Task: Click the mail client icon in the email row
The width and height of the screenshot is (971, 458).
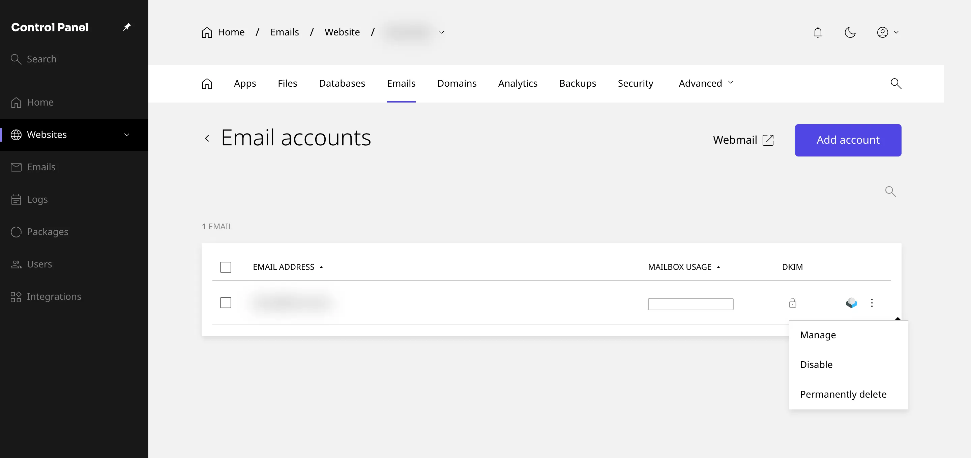Action: 852,303
